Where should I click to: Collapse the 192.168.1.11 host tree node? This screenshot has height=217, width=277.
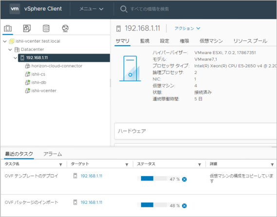pyautogui.click(x=16, y=58)
